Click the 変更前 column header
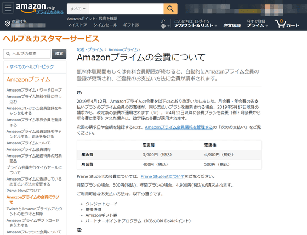The image size is (307, 235). [x=149, y=145]
